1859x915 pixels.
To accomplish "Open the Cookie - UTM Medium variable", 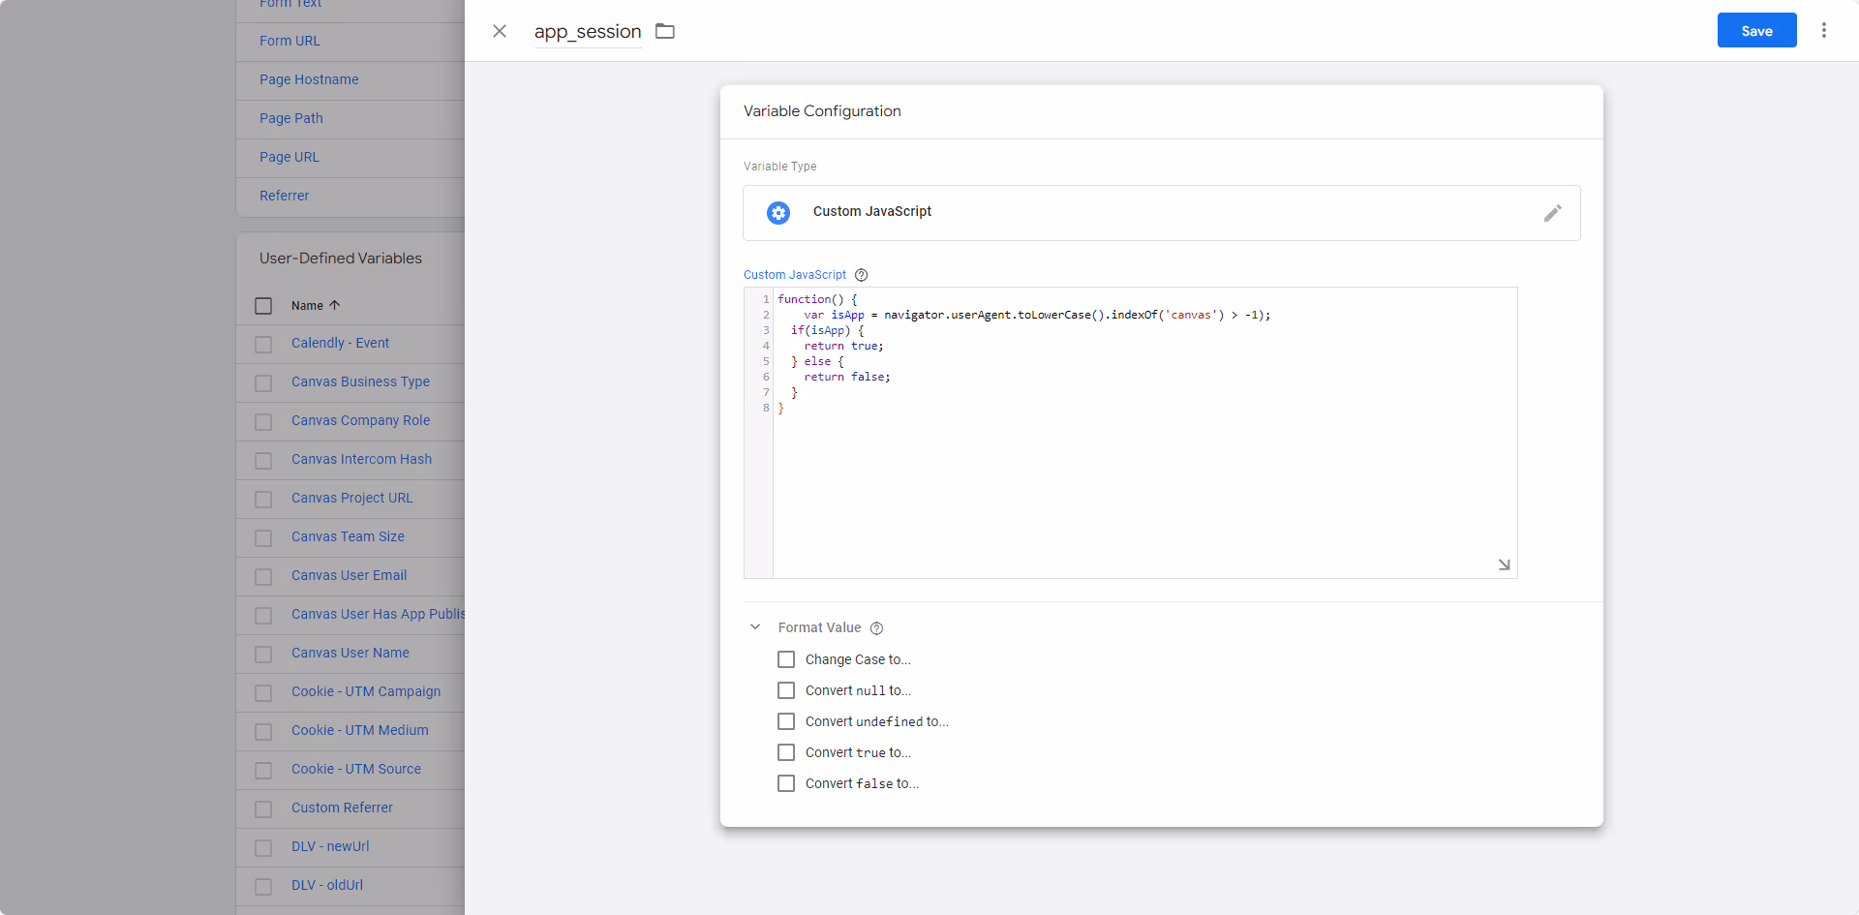I will 359,730.
